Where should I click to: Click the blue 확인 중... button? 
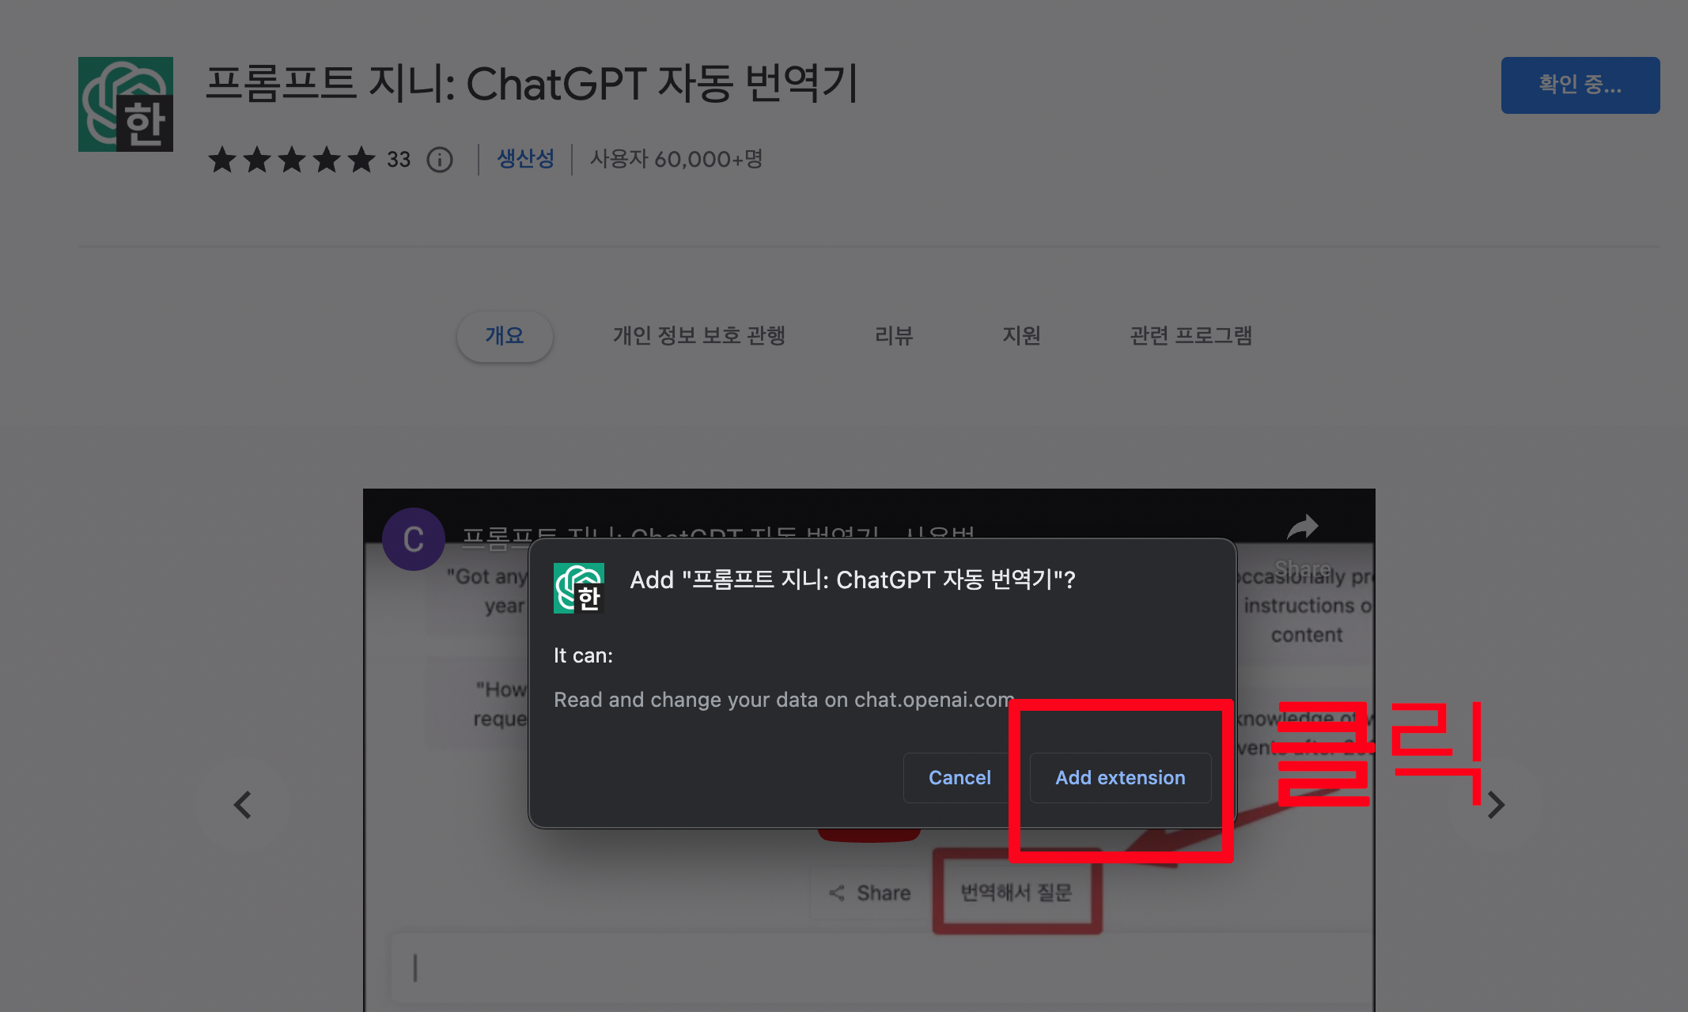click(1580, 85)
